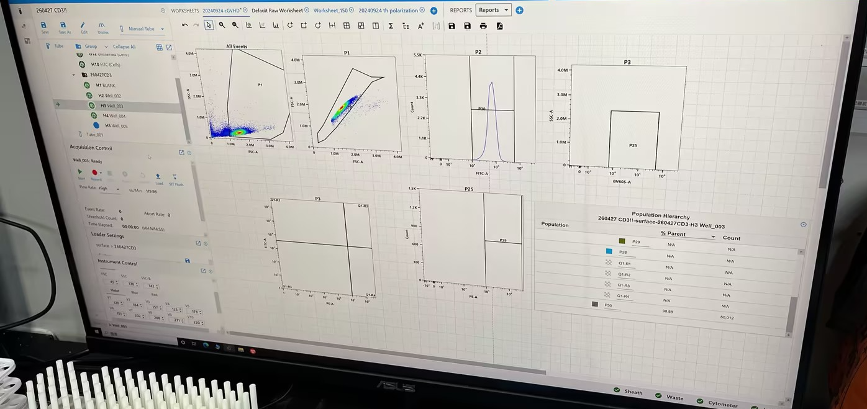Click the Undo arrow in the worksheet toolbar
The image size is (867, 409).
tap(185, 25)
